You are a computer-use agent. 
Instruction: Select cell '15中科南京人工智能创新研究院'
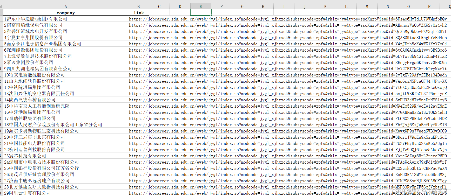click(x=65, y=106)
